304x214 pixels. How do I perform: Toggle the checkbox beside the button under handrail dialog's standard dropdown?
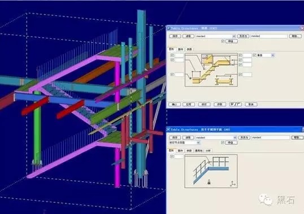coord(223,142)
